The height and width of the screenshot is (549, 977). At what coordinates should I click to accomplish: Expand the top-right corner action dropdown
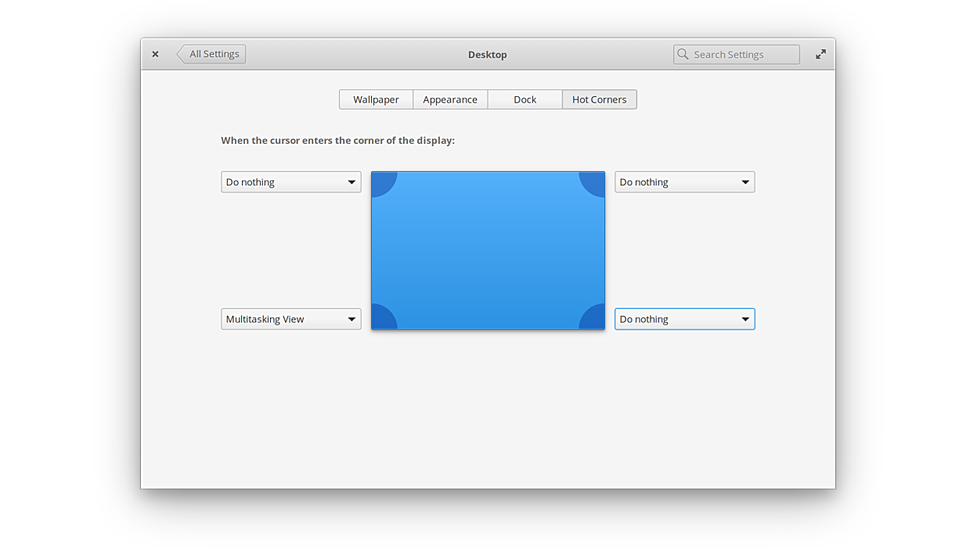684,182
